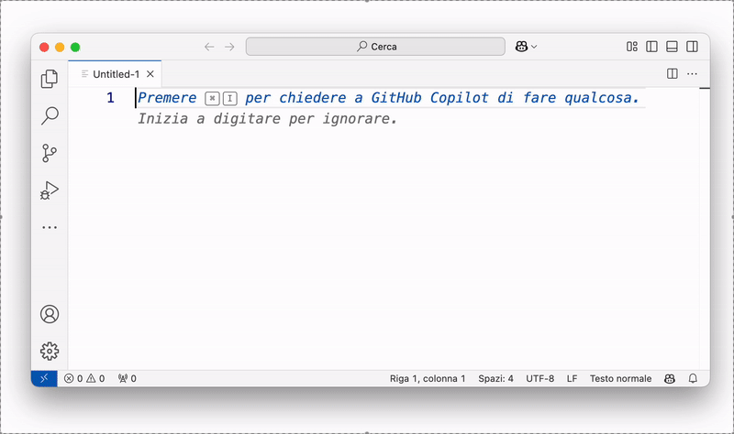
Task: Click the UTF-8 encoding status button
Action: pos(539,378)
